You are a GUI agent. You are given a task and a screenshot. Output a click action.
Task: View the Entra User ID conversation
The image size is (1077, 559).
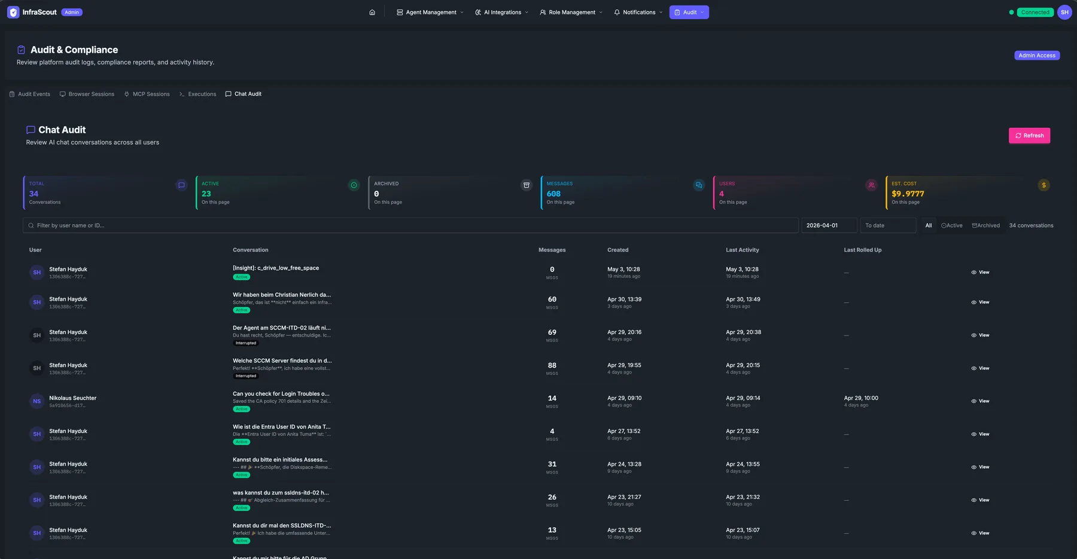point(980,434)
